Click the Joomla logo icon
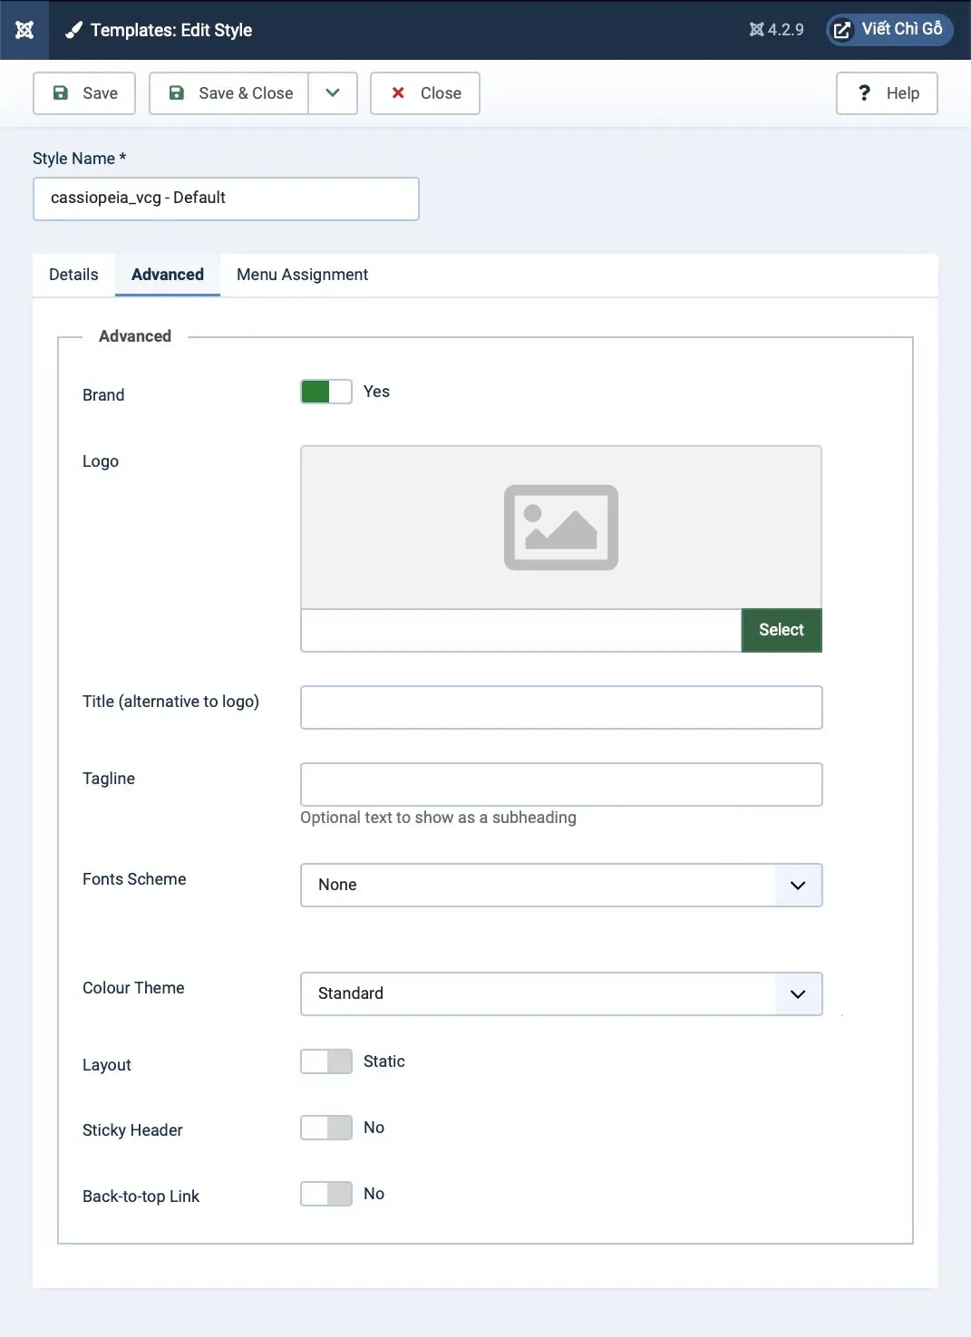 24,30
